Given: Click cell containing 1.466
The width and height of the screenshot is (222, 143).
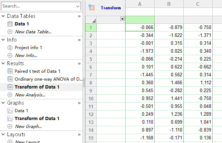Looking at the screenshot, I should pyautogui.click(x=169, y=83).
